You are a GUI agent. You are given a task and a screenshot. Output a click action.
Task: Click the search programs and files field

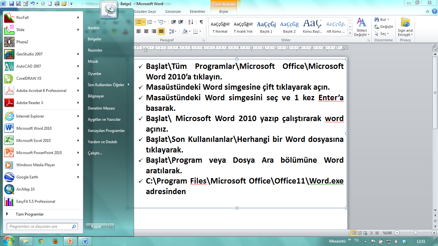42,226
